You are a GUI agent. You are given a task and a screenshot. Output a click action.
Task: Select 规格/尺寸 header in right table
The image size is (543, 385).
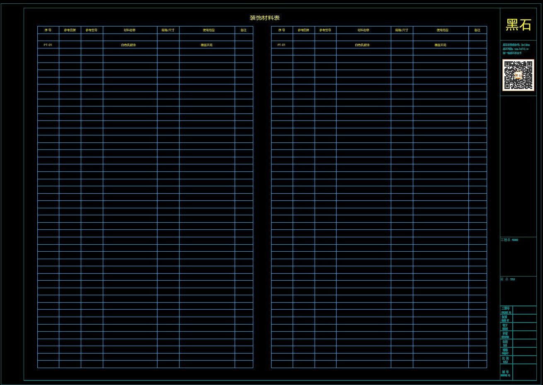(402, 30)
